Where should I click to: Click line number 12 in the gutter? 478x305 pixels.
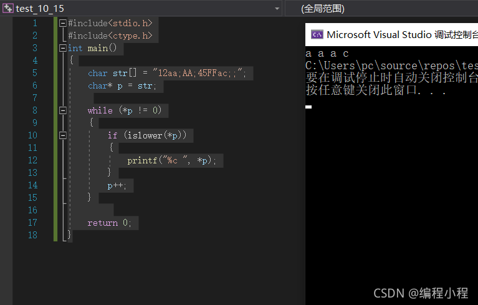coord(32,160)
